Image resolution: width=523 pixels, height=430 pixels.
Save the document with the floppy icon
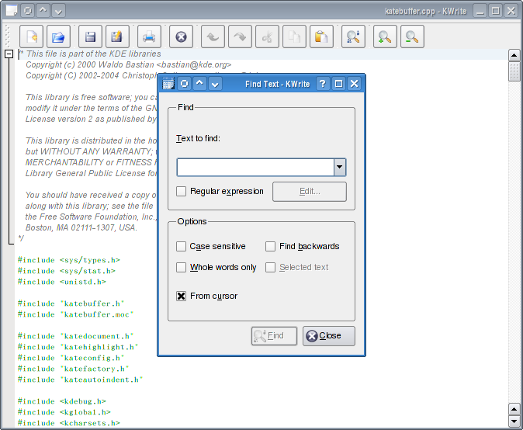click(90, 36)
